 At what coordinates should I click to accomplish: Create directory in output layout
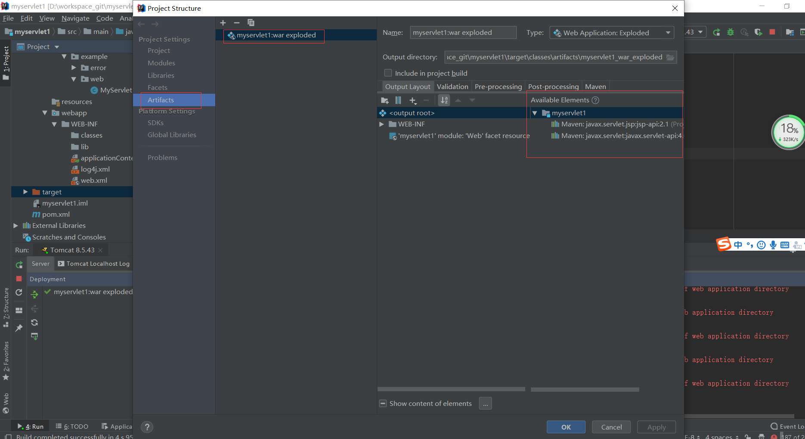point(385,100)
